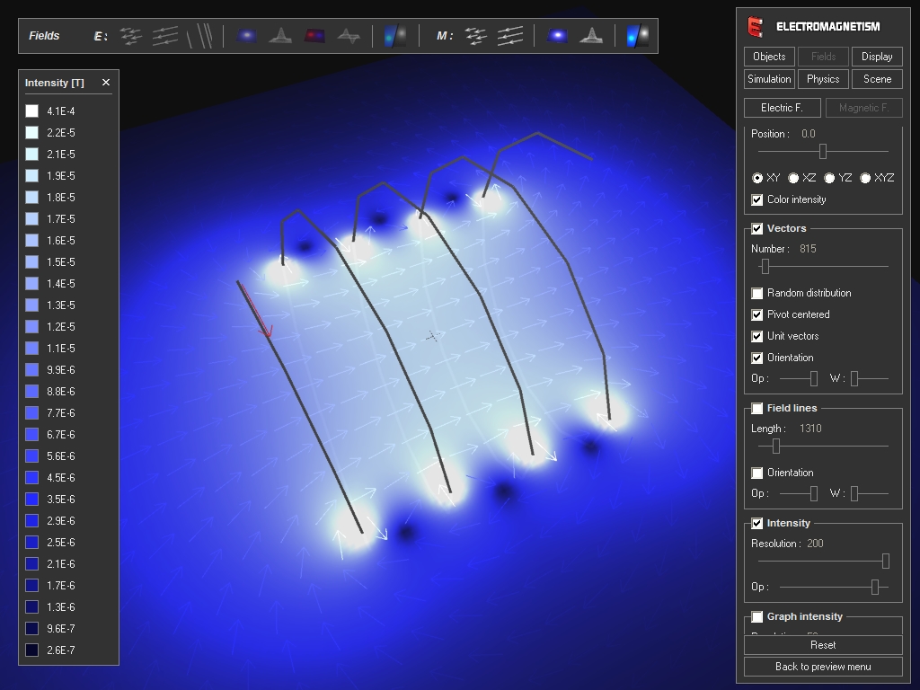920x690 pixels.
Task: Click the magnetic intensity graph icon
Action: tap(590, 36)
